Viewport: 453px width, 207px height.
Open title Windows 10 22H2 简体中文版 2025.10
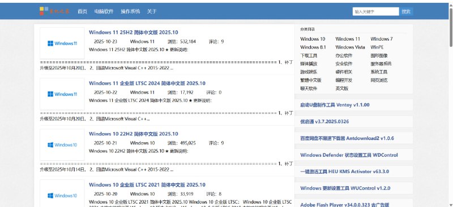point(134,134)
